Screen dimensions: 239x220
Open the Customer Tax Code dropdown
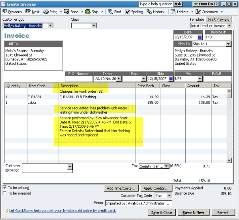coord(169,196)
